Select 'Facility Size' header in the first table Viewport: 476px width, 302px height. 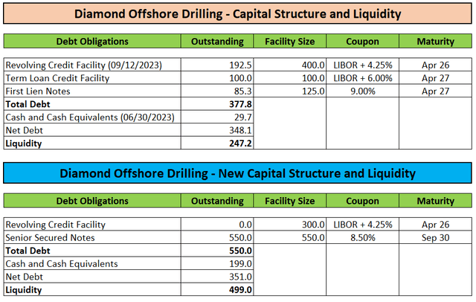coord(289,41)
